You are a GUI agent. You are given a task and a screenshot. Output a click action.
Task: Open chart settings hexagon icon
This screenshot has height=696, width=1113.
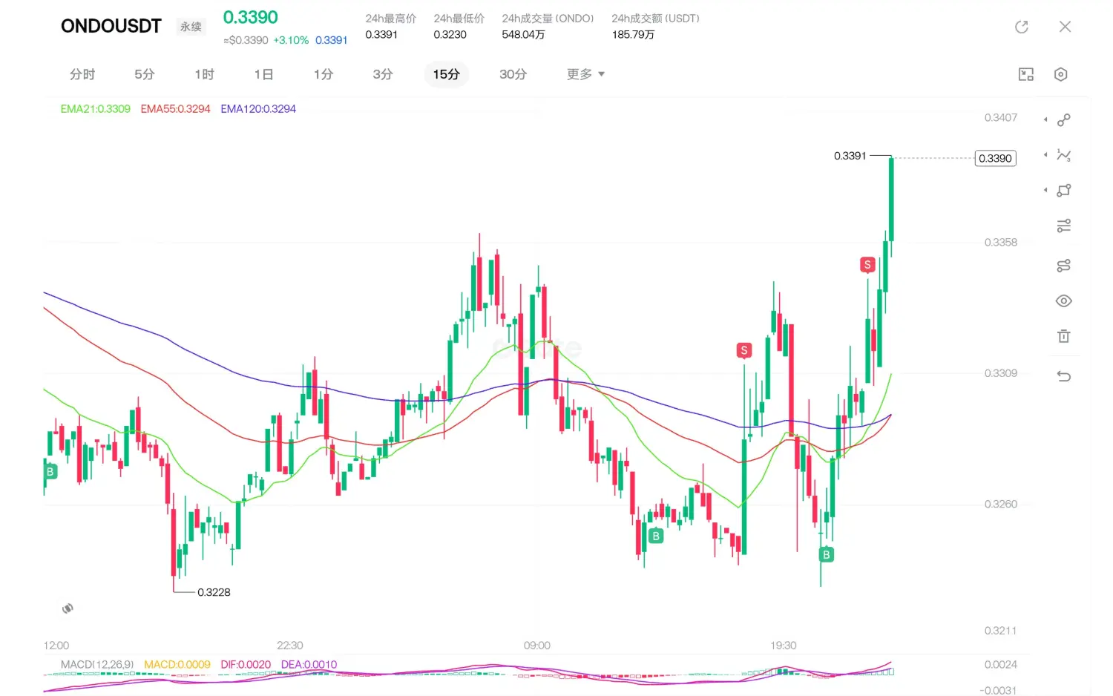(1060, 74)
